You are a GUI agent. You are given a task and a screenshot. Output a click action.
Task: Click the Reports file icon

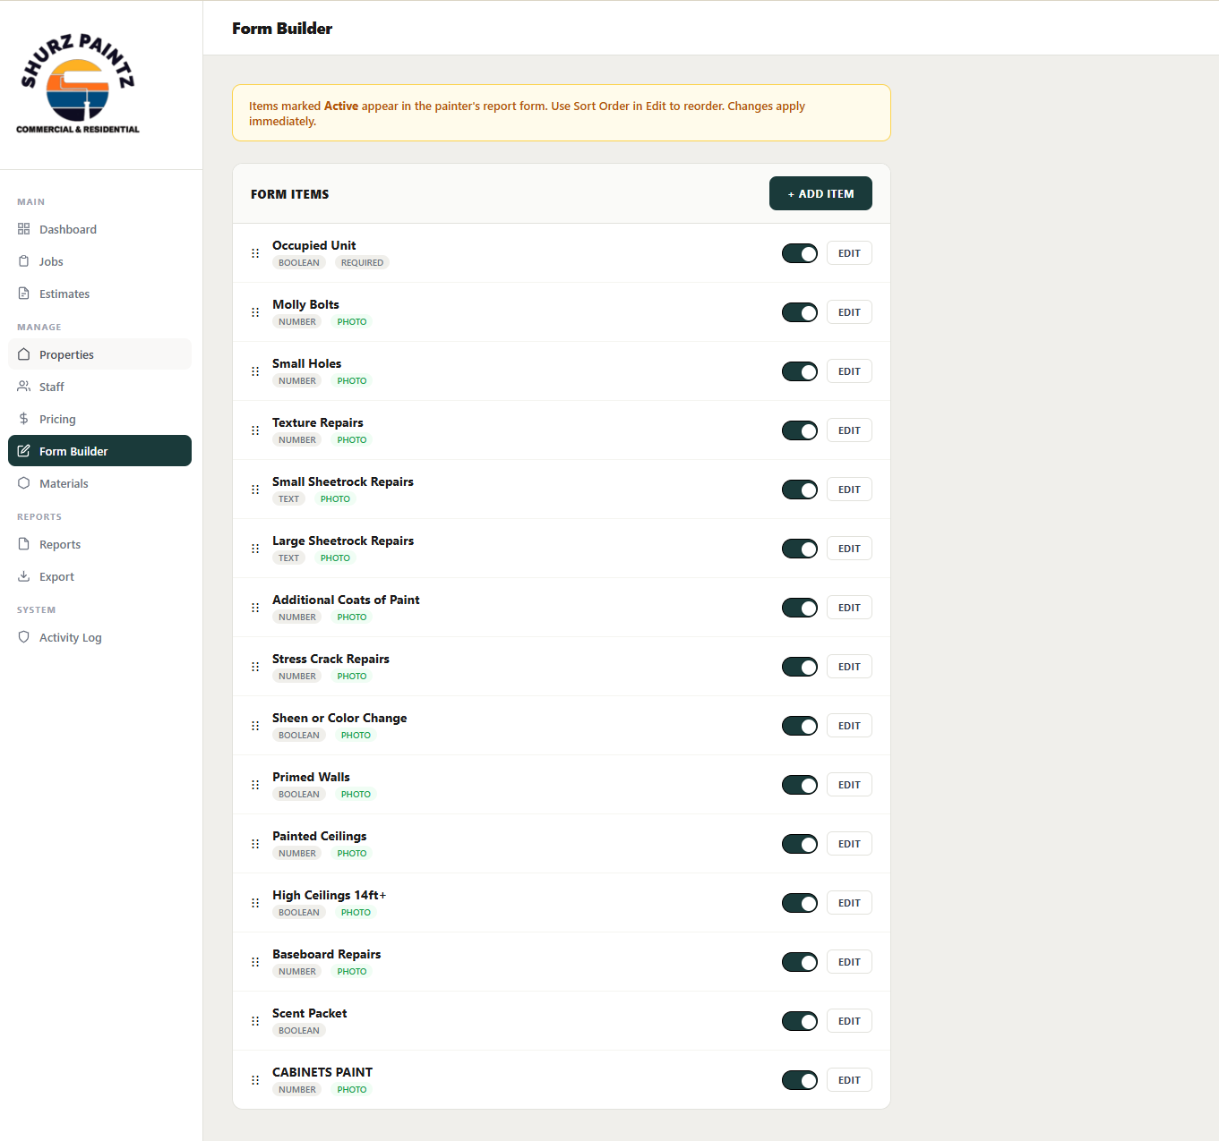coord(24,544)
